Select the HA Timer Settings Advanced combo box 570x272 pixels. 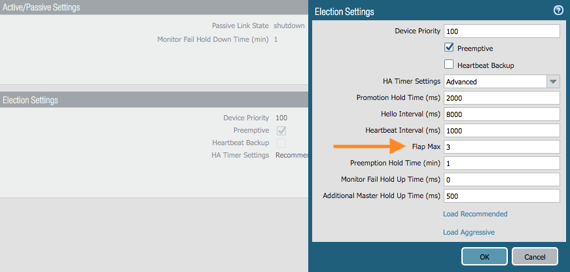click(495, 82)
